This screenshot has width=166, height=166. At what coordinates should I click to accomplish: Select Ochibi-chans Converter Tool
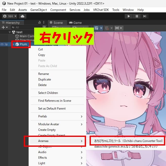pyautogui.click(x=128, y=141)
